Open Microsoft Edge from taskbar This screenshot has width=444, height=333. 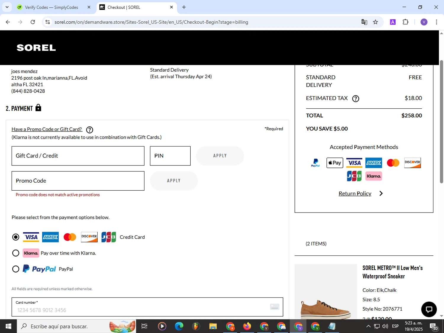[x=179, y=326]
